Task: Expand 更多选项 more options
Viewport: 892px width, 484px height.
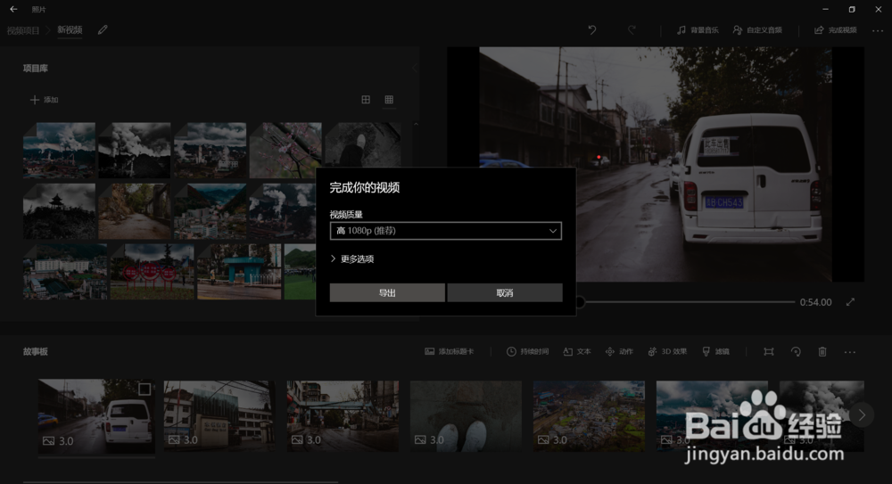Action: [351, 258]
